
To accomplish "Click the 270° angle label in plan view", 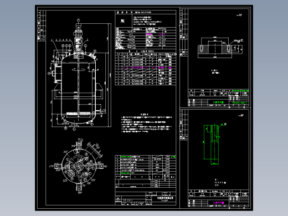I will click(52, 166).
